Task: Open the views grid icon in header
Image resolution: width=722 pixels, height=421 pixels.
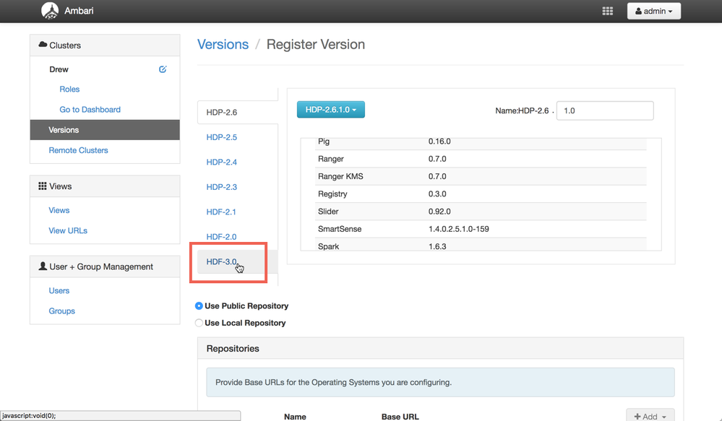Action: tap(607, 11)
